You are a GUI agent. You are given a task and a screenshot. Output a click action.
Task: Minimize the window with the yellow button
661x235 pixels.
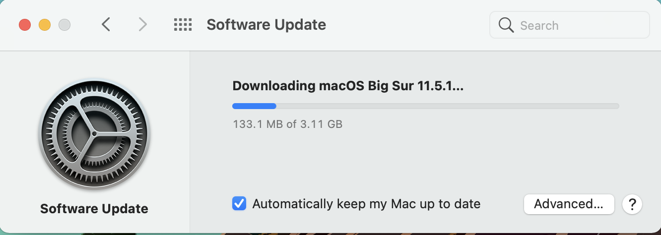[x=45, y=25]
